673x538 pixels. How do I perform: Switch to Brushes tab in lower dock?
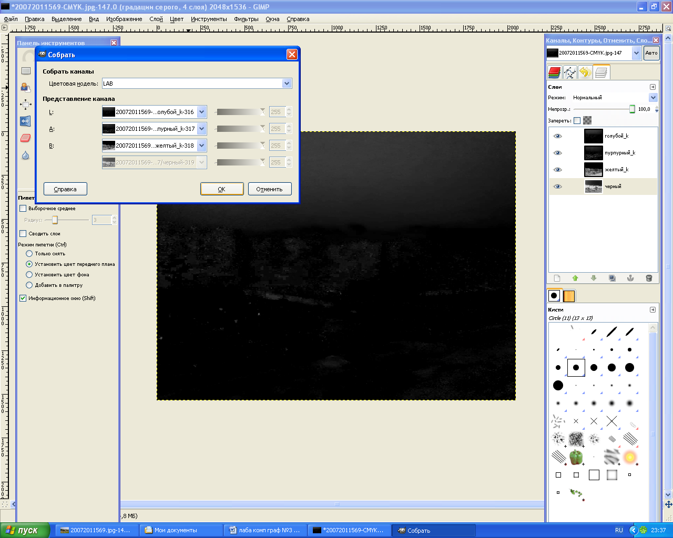click(x=554, y=296)
